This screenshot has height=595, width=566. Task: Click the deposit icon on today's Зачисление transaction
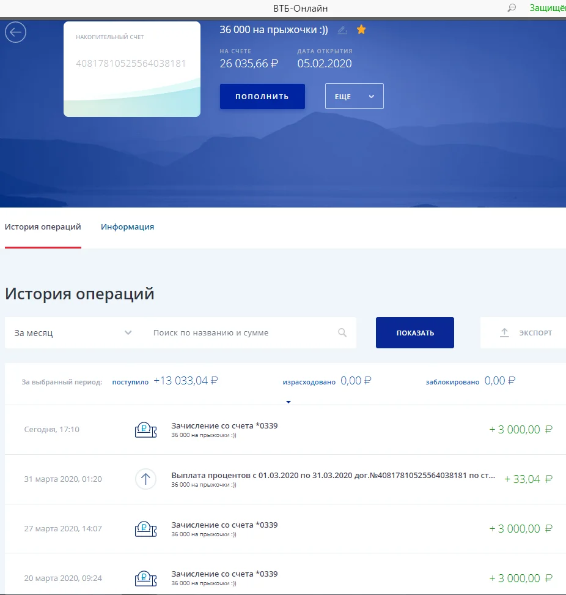(145, 429)
